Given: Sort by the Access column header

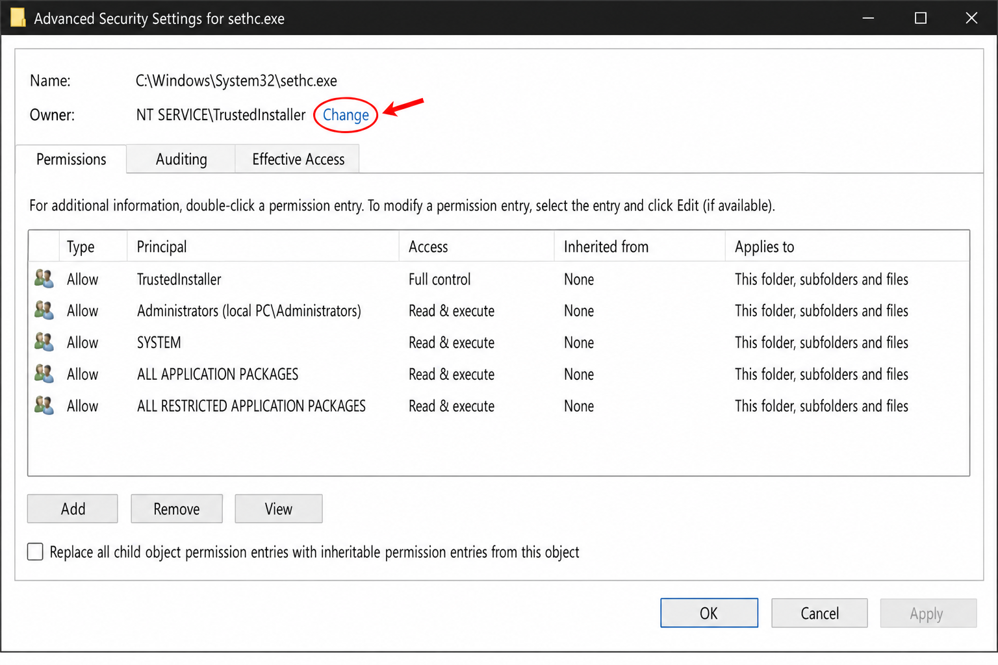Looking at the screenshot, I should click(x=476, y=246).
